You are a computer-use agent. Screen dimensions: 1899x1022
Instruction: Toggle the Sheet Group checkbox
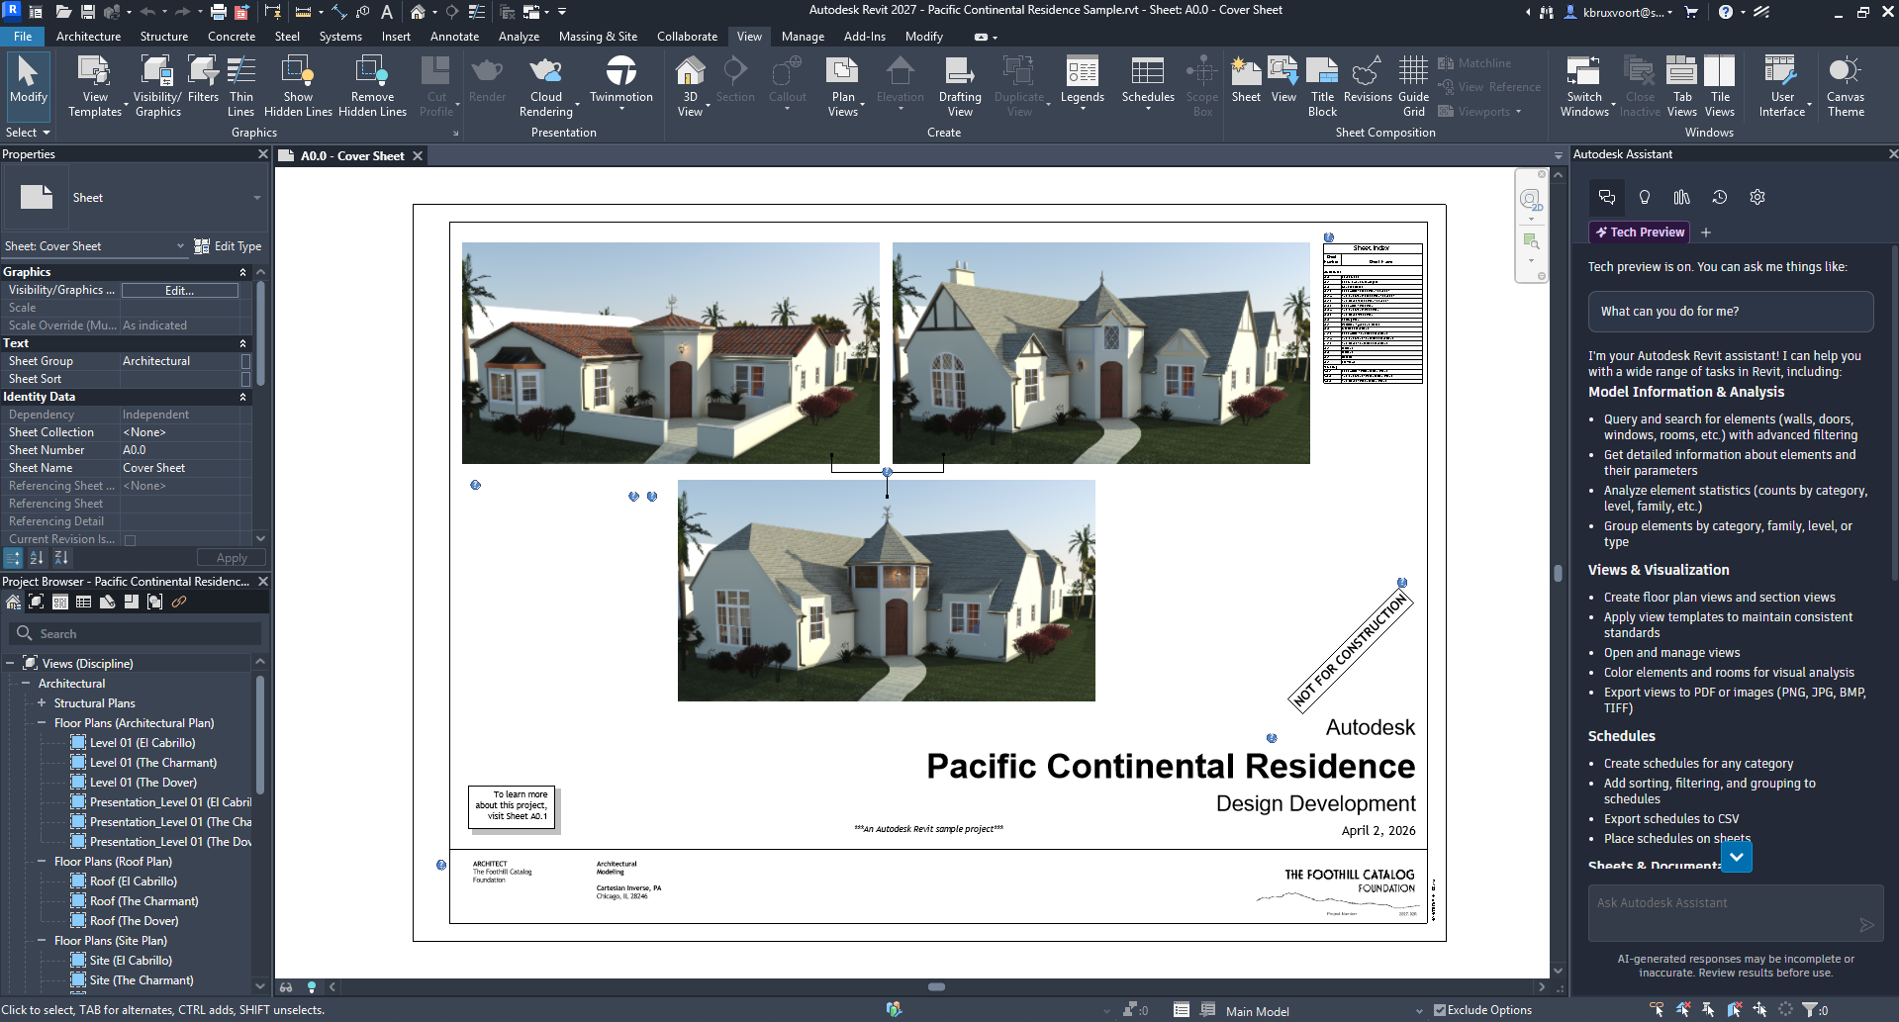pos(246,361)
